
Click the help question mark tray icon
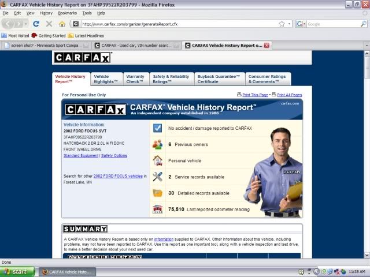[301, 272]
